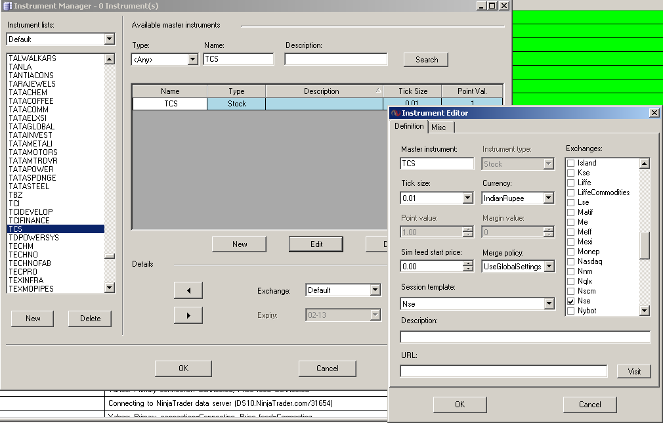663x423 pixels.
Task: Click the left arrow button in Details
Action: [188, 290]
